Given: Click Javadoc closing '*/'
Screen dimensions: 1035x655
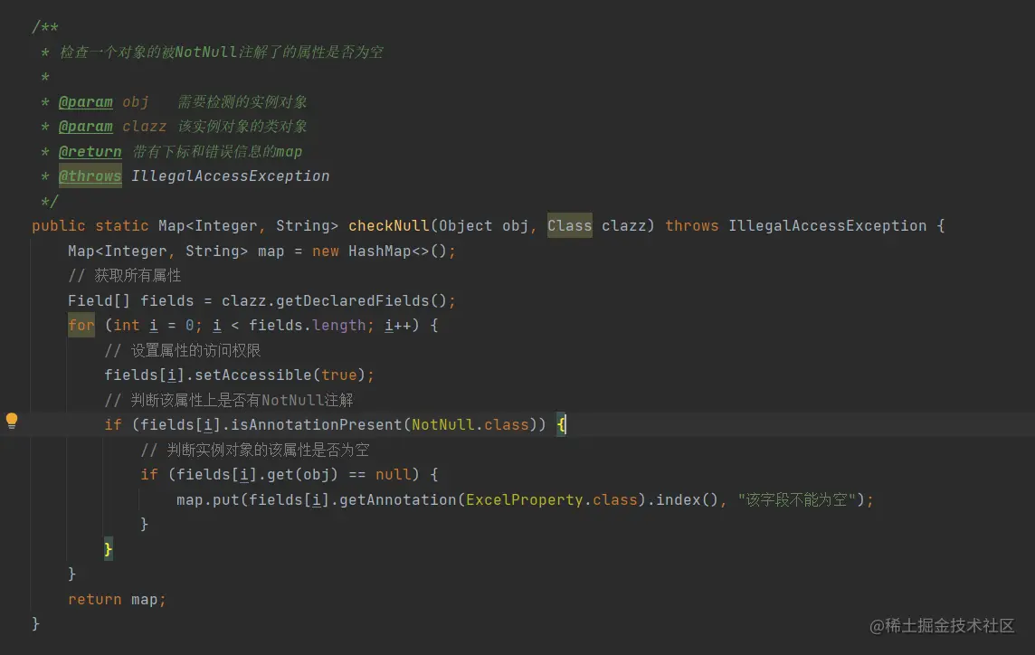Looking at the screenshot, I should 50,201.
